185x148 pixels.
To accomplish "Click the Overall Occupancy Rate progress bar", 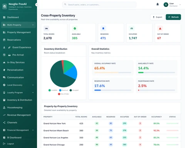I will (113, 72).
